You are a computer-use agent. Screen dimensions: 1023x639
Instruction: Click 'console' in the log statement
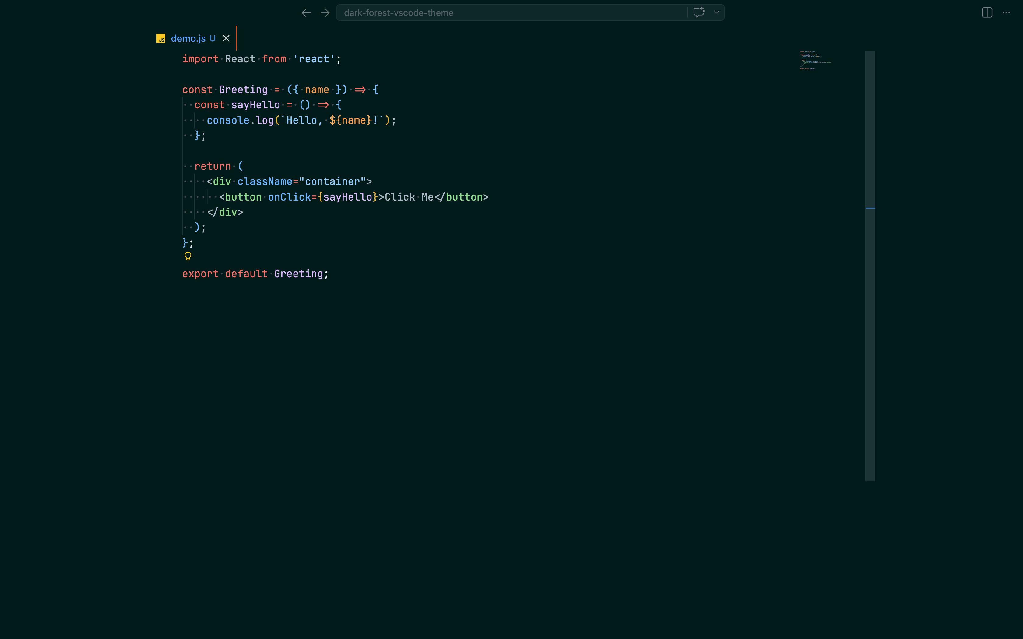228,120
